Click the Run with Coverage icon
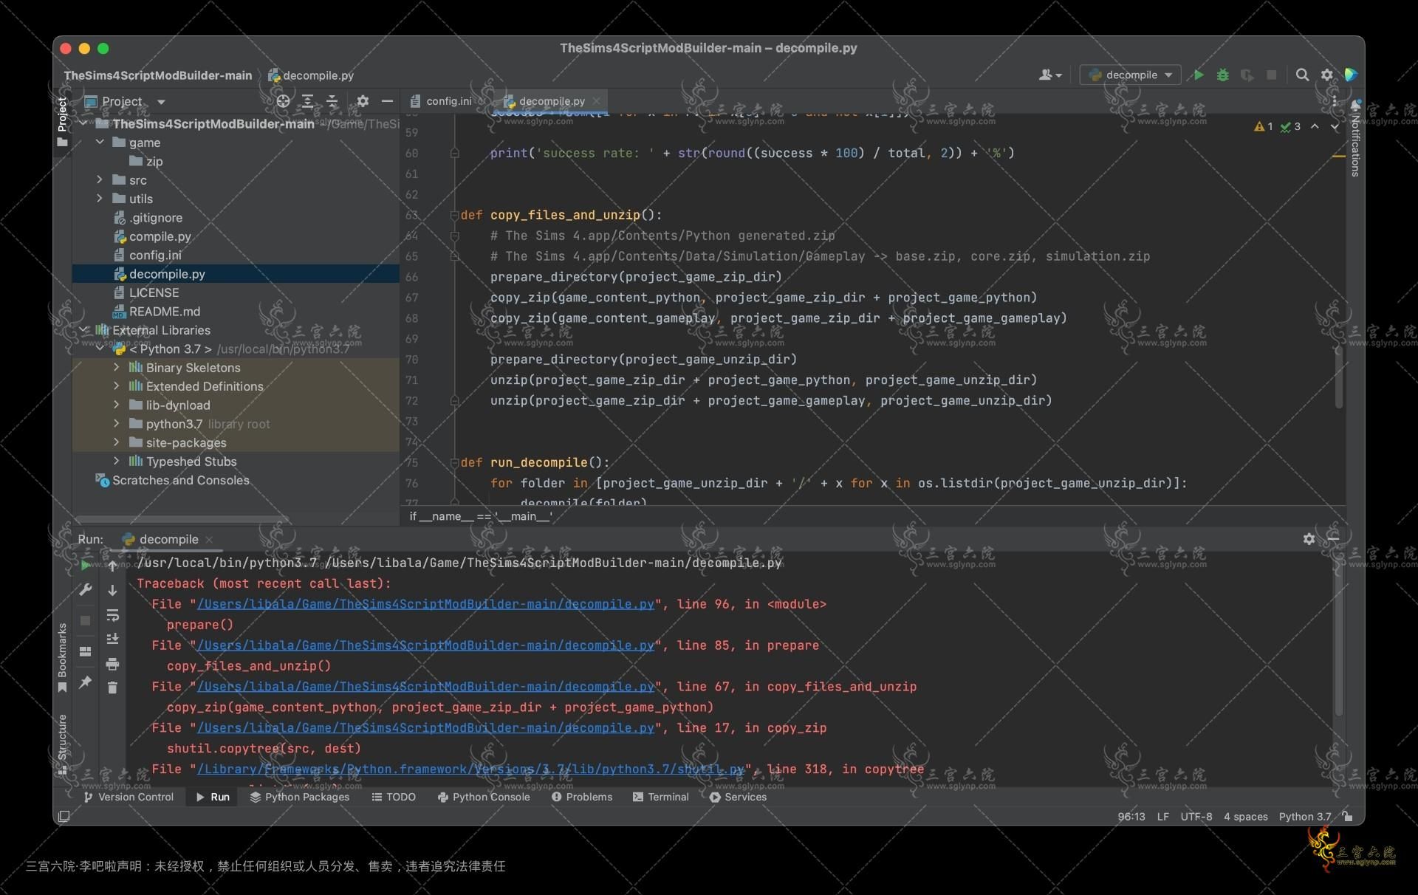Image resolution: width=1418 pixels, height=895 pixels. pyautogui.click(x=1247, y=75)
